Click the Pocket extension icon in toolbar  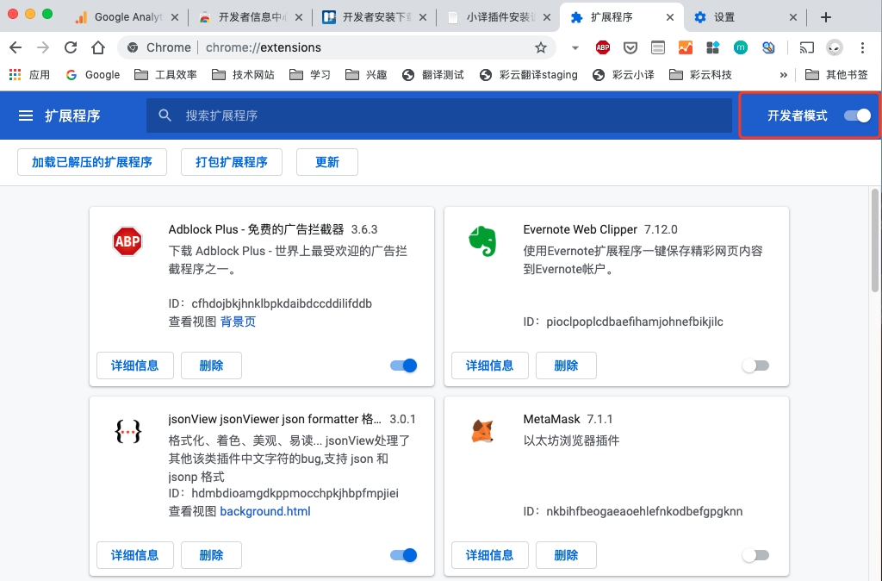coord(630,48)
